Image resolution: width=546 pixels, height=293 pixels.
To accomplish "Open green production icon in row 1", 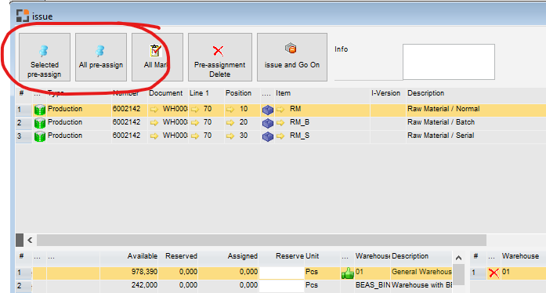I will 40,110.
